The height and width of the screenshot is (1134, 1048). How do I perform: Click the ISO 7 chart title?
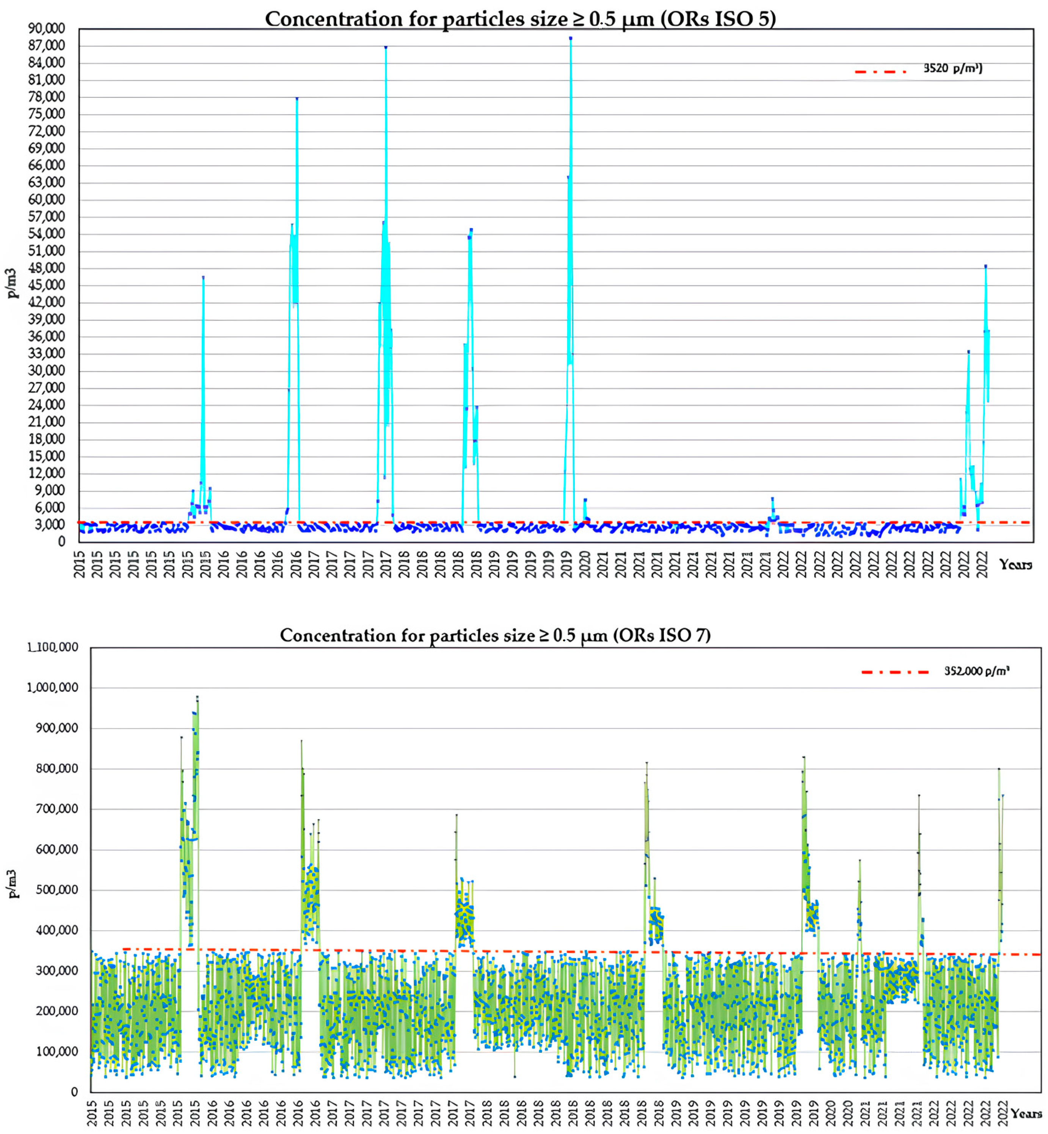pyautogui.click(x=495, y=635)
